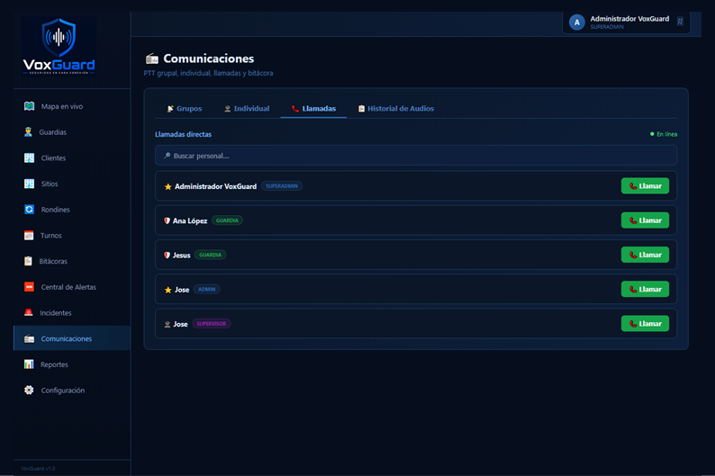This screenshot has width=715, height=476.
Task: Click the GUARDIA badge next to Jesus
Action: (210, 255)
